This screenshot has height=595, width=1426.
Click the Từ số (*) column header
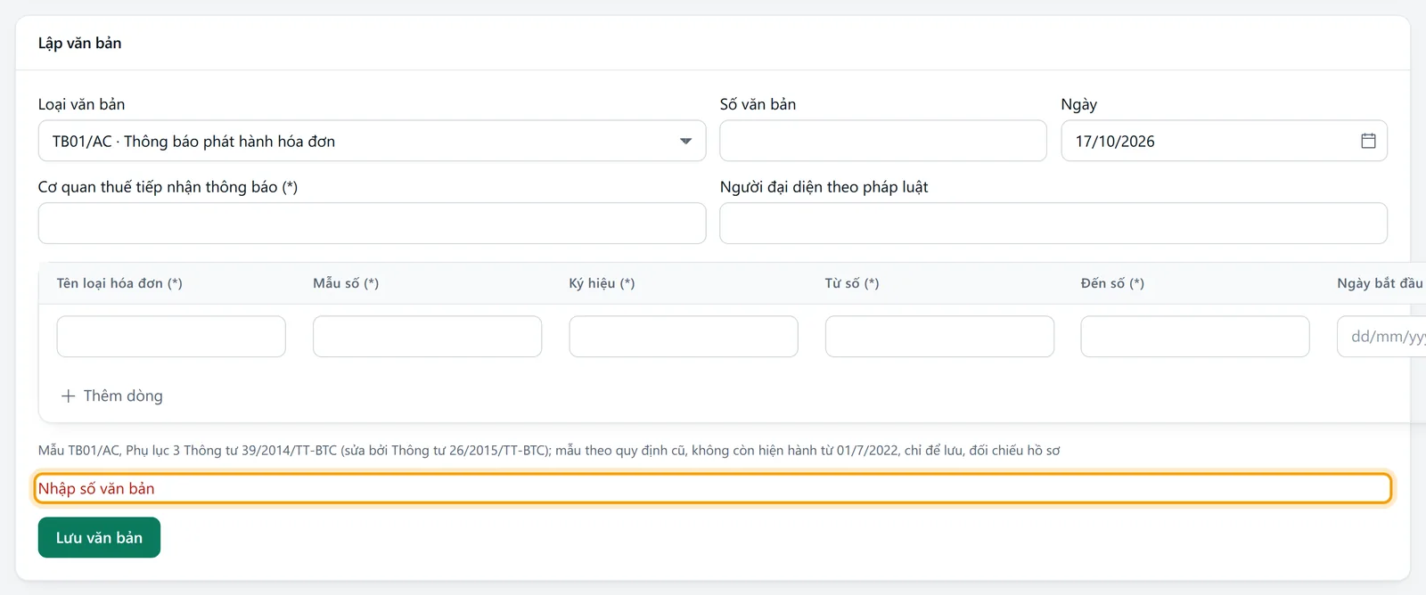(x=852, y=283)
